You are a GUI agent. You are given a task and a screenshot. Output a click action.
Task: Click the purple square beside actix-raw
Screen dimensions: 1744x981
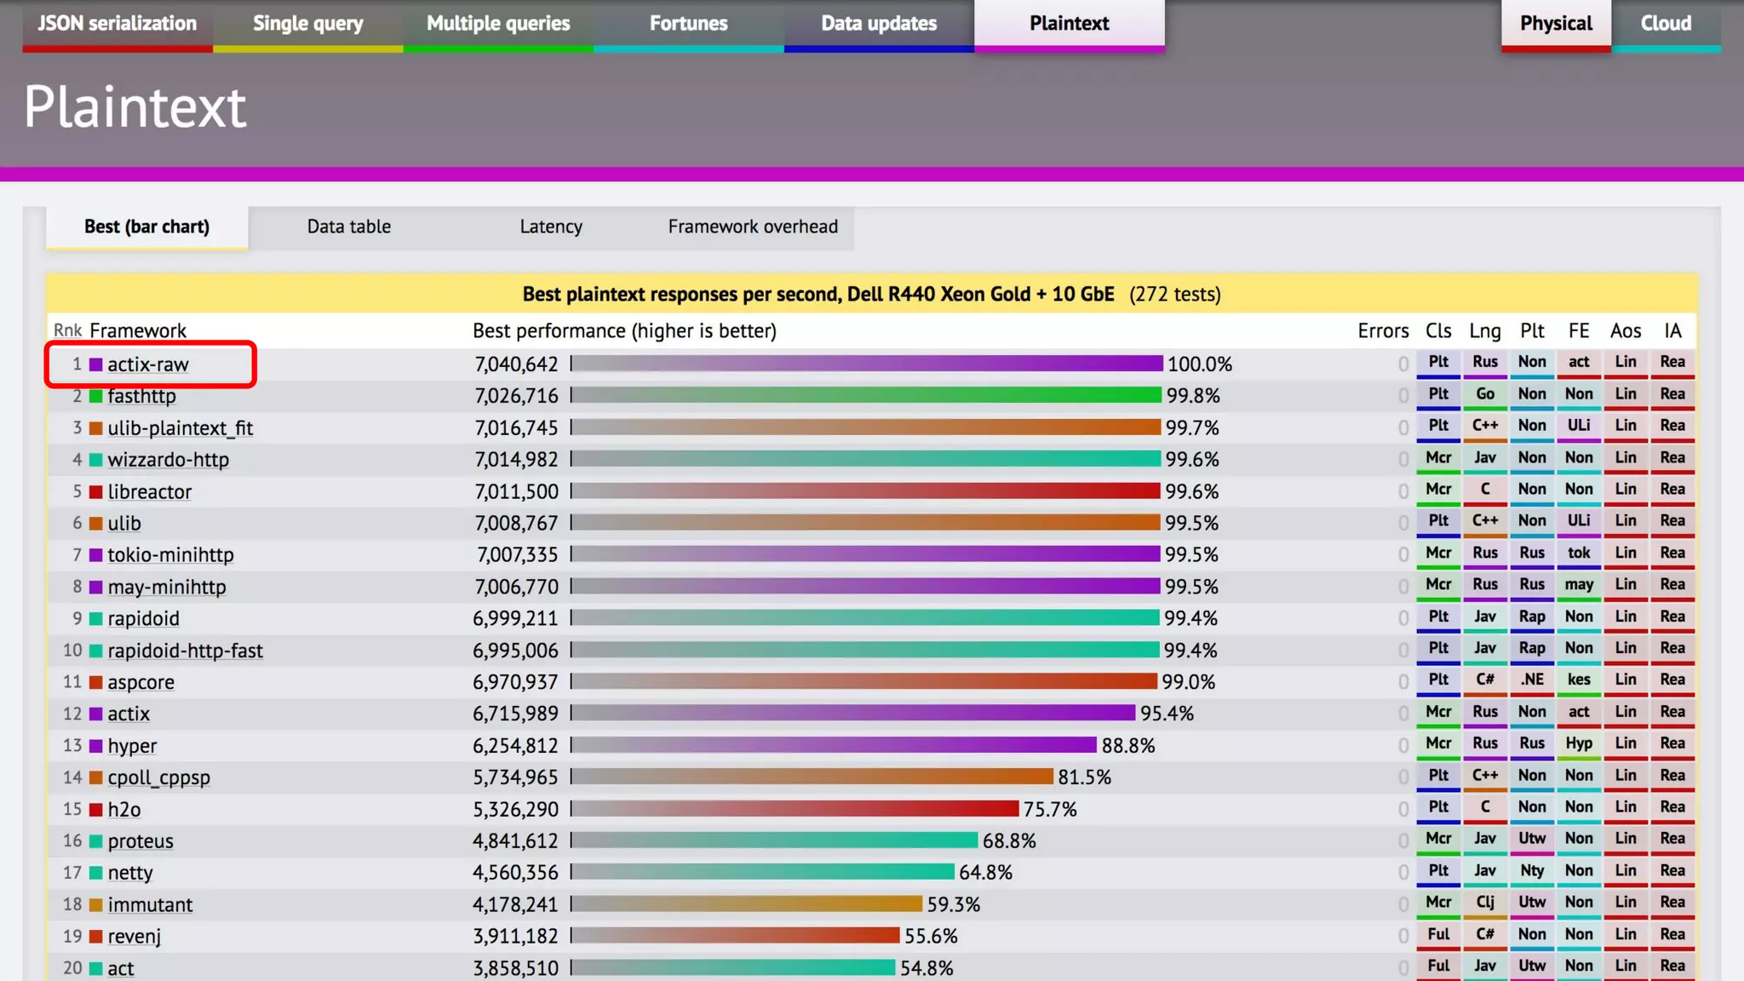pyautogui.click(x=96, y=364)
